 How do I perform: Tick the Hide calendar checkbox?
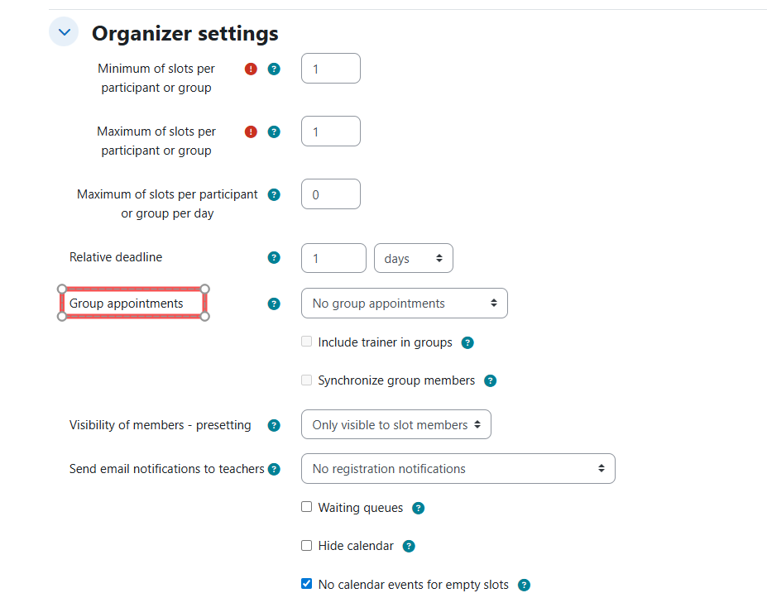click(307, 545)
